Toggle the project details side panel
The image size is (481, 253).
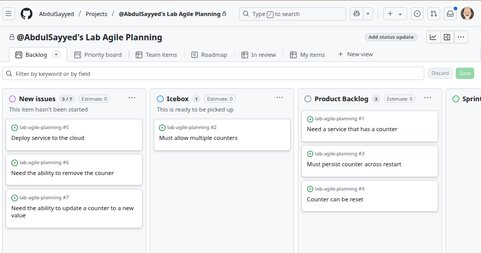coord(447,37)
